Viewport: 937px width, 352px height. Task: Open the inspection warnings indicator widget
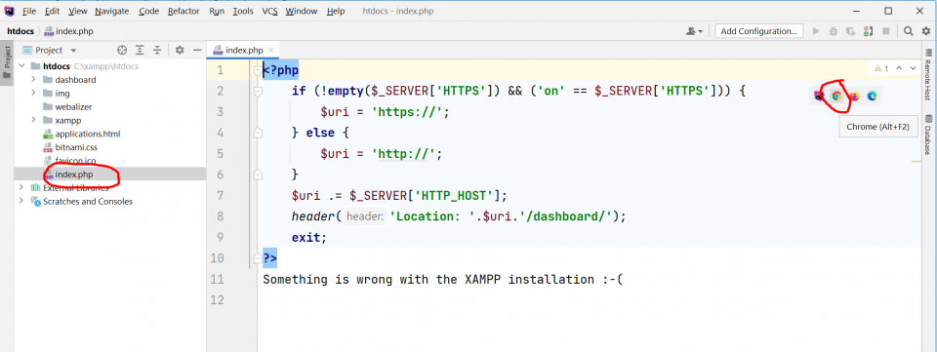[881, 68]
